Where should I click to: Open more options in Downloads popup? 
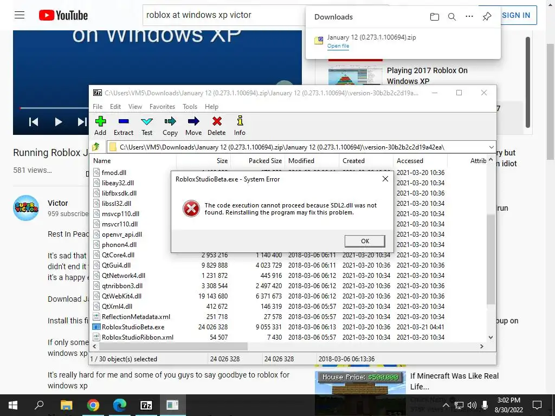click(469, 16)
